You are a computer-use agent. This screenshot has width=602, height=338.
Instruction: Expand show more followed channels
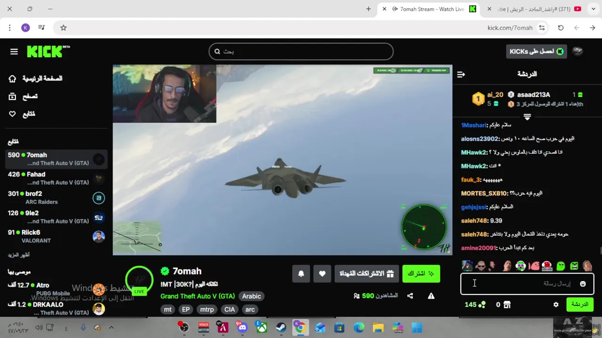click(x=18, y=255)
